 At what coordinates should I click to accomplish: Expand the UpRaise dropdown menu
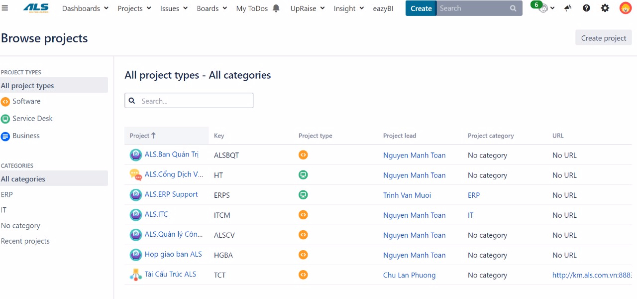308,8
